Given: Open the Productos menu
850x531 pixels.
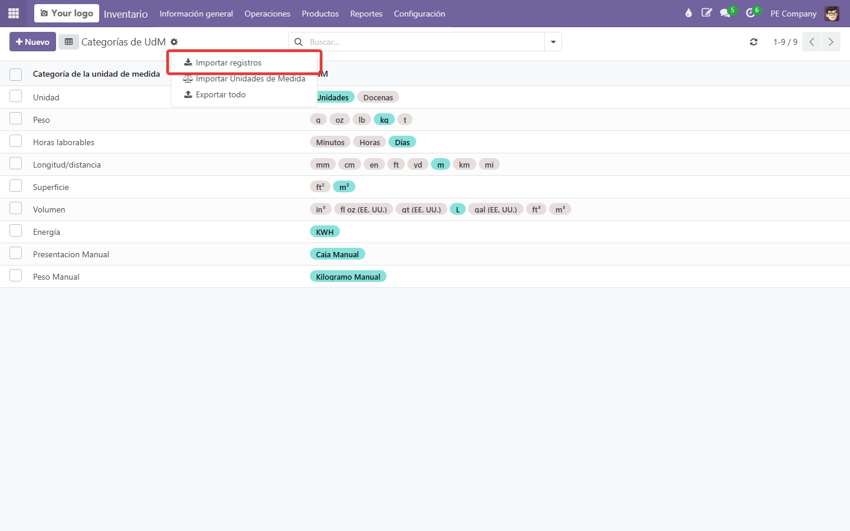Looking at the screenshot, I should 321,14.
